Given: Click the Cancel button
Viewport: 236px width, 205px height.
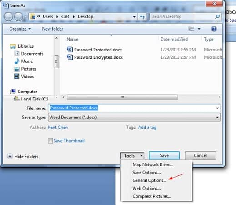Looking at the screenshot, I should (x=200, y=155).
